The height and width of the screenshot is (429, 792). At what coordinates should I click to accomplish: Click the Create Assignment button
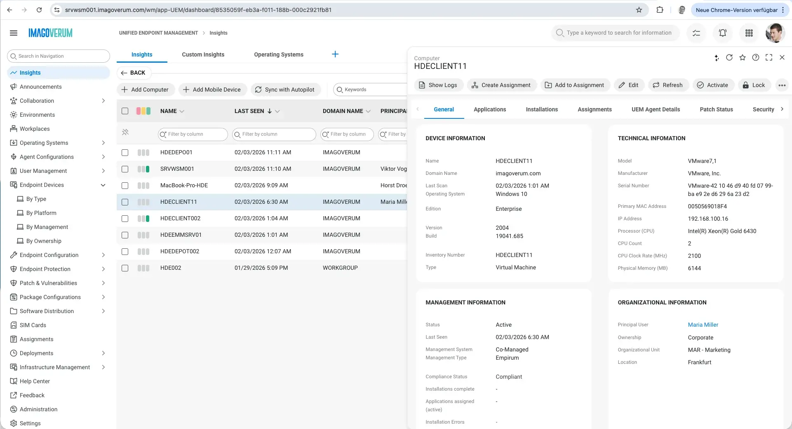tap(501, 85)
